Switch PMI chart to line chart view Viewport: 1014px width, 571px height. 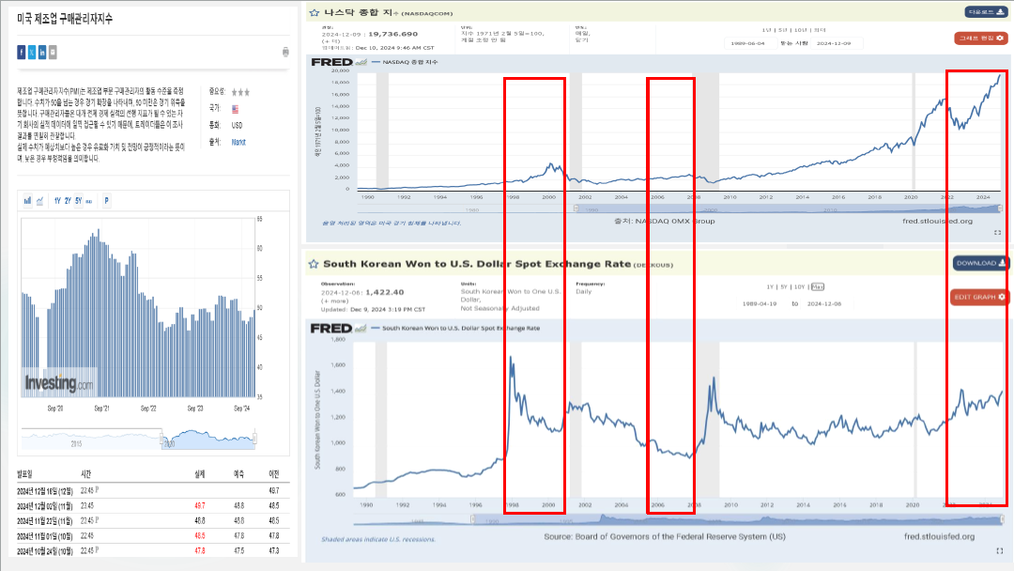coord(39,201)
